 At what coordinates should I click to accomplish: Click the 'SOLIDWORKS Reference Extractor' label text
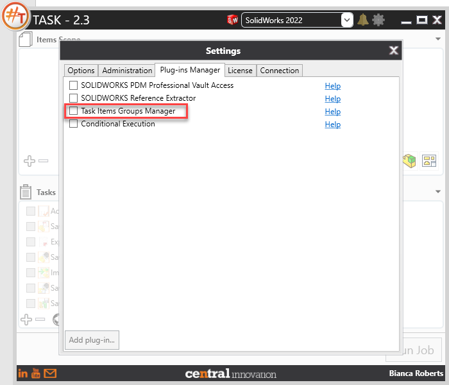pos(139,98)
